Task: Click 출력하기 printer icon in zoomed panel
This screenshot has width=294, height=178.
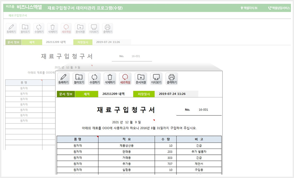Action: (172, 79)
